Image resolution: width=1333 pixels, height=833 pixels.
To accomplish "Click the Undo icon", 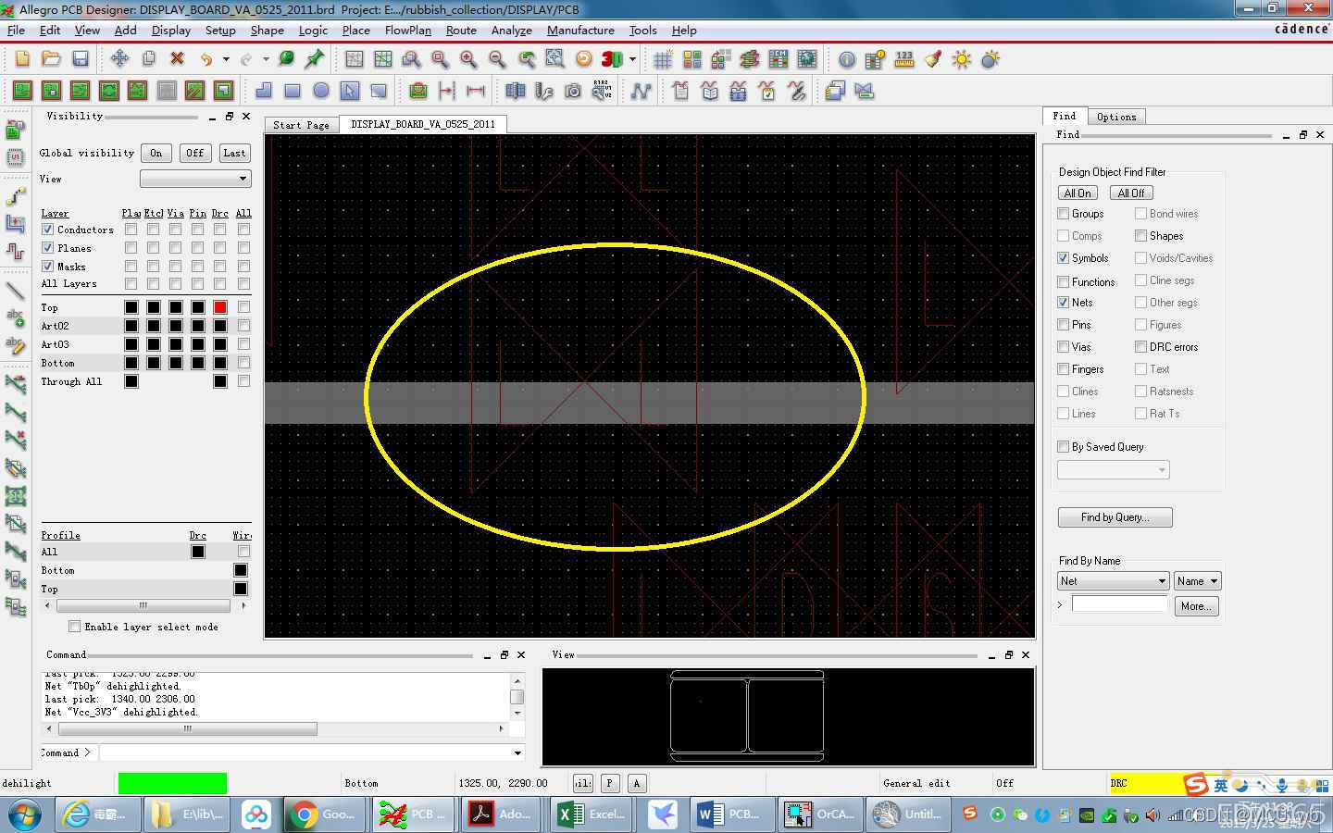I will 205,59.
